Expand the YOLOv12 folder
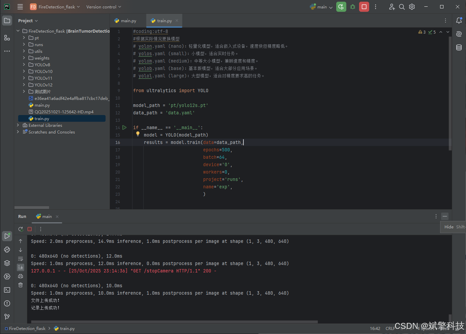Image resolution: width=466 pixels, height=334 pixels. 24,85
